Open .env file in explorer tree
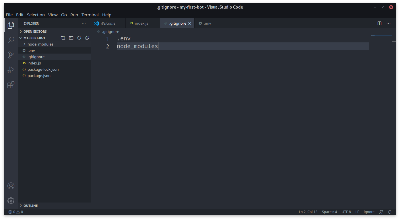Screen dimensions: 400x220 (55, 50)
